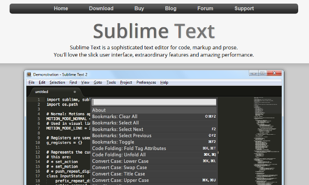
Task: Choose Bookmarks: Toggle command
Action: coord(154,142)
